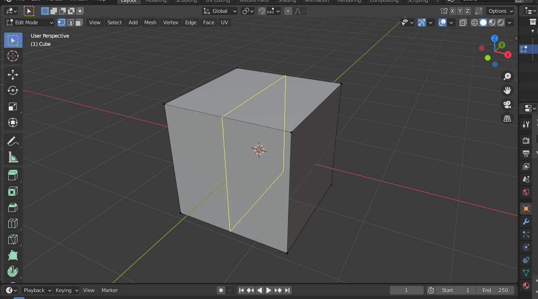Enable vertex select mode
This screenshot has height=299, width=538.
point(62,22)
